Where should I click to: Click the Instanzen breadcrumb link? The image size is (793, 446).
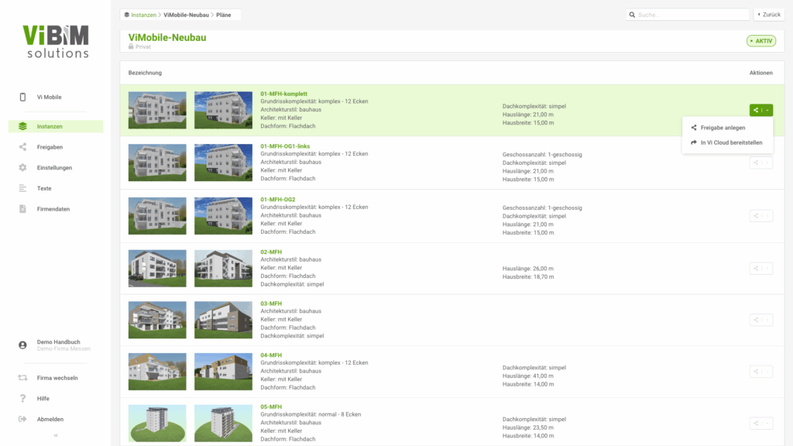[143, 15]
